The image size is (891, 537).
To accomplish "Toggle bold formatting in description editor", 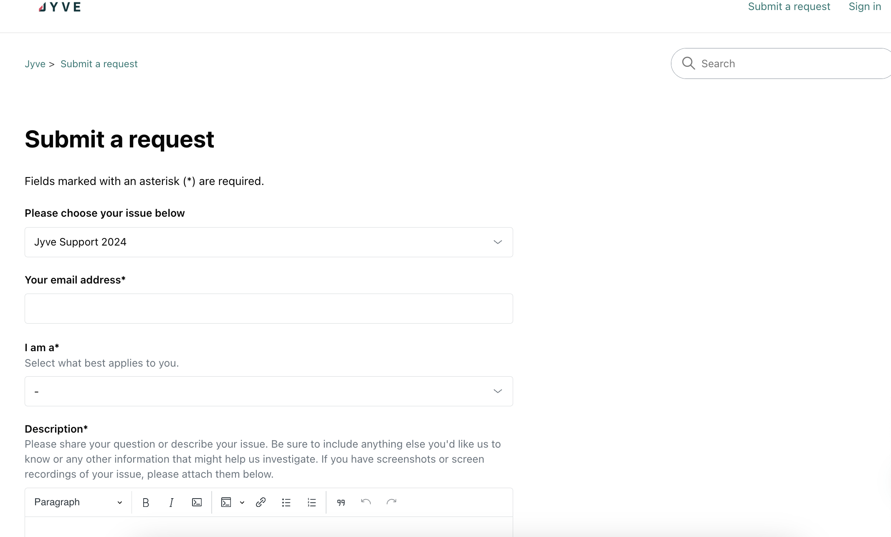I will click(x=146, y=502).
